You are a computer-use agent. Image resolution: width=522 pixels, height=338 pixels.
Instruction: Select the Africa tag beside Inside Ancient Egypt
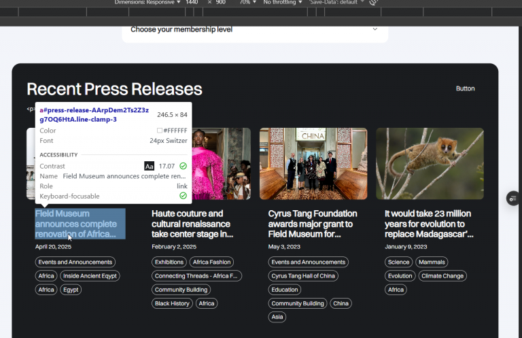pos(46,275)
